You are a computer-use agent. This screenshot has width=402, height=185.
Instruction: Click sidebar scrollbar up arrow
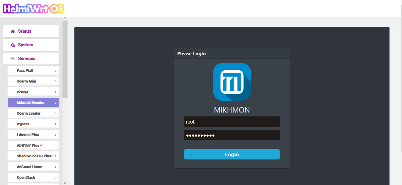(x=65, y=19)
